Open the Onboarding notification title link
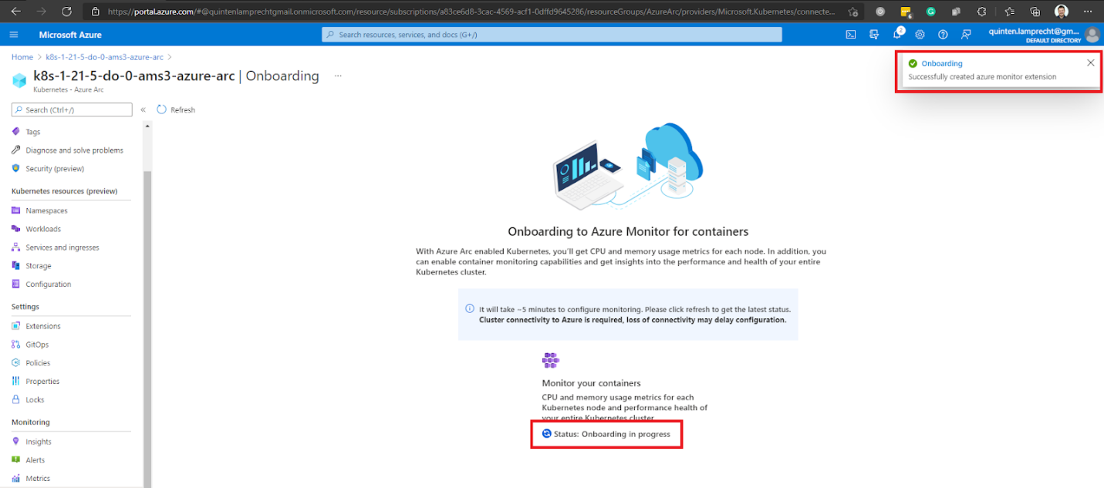 tap(942, 63)
